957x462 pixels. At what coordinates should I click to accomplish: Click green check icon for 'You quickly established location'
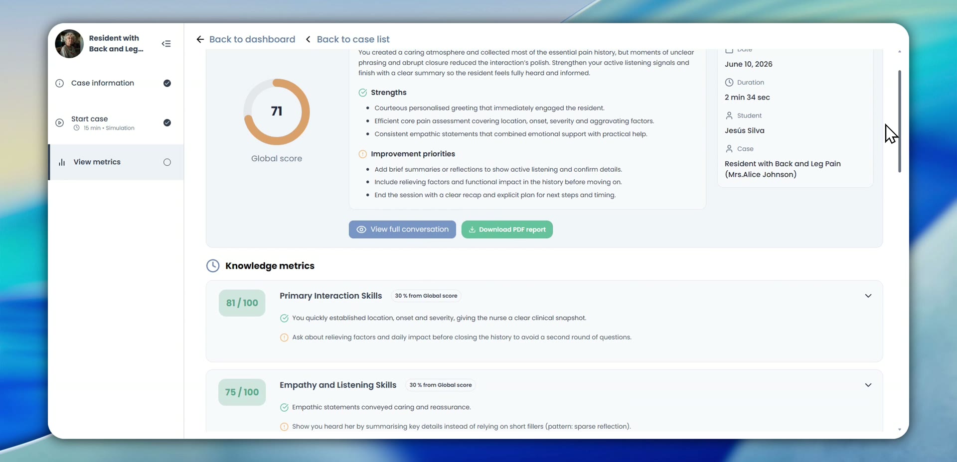[284, 318]
